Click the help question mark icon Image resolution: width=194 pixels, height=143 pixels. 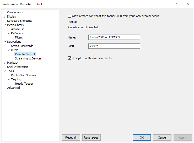(176, 4)
